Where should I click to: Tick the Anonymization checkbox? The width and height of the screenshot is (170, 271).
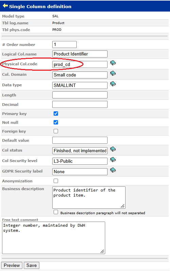(56, 181)
